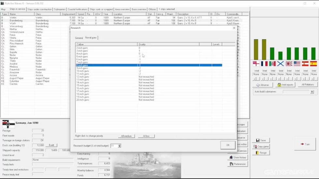Save the game with the floppy icon
This screenshot has width=319, height=179.
[x=261, y=140]
